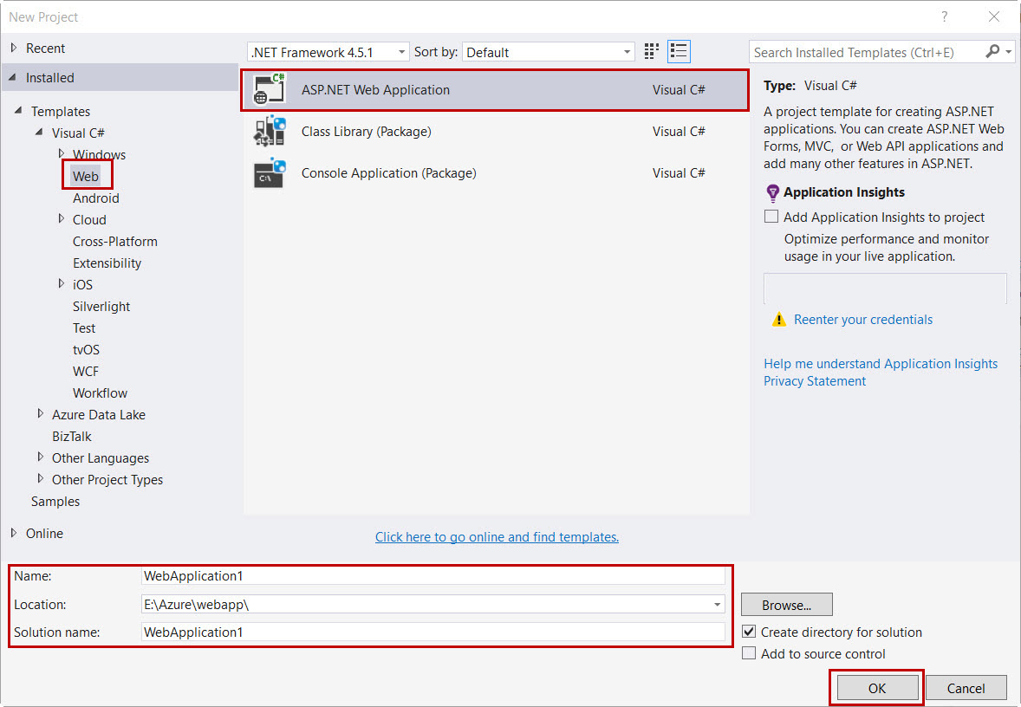1021x707 pixels.
Task: Select the 'Class Library (Package)' template name
Action: (366, 132)
